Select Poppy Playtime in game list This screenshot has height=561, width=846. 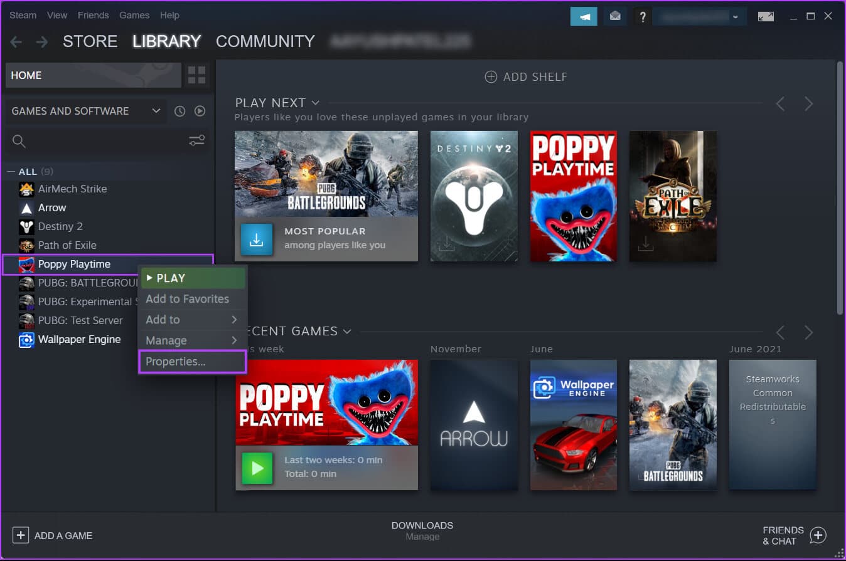coord(107,264)
